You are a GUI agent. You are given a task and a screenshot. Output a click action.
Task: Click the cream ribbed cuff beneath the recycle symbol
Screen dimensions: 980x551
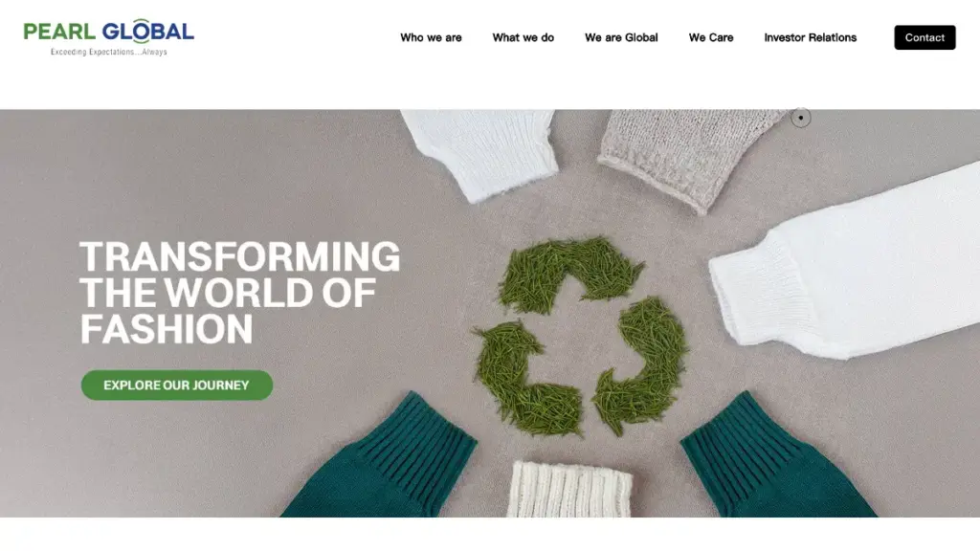pyautogui.click(x=568, y=489)
